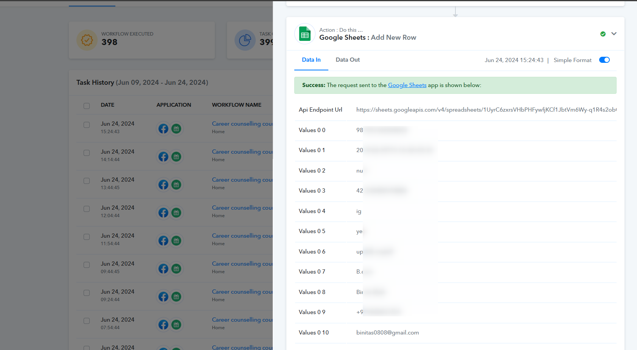
Task: Toggle the Simple Format switch
Action: pyautogui.click(x=604, y=60)
